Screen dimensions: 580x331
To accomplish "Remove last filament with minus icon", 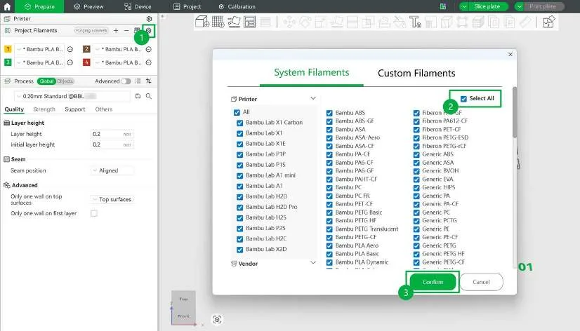I will pos(126,30).
